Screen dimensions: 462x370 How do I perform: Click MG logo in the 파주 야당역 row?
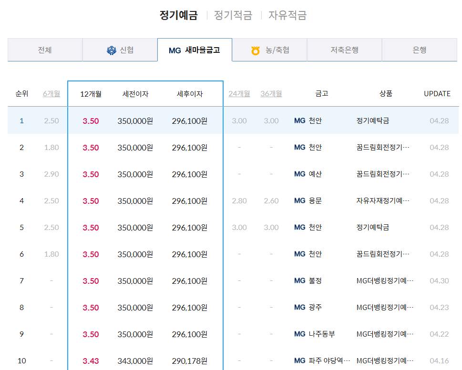(x=299, y=360)
